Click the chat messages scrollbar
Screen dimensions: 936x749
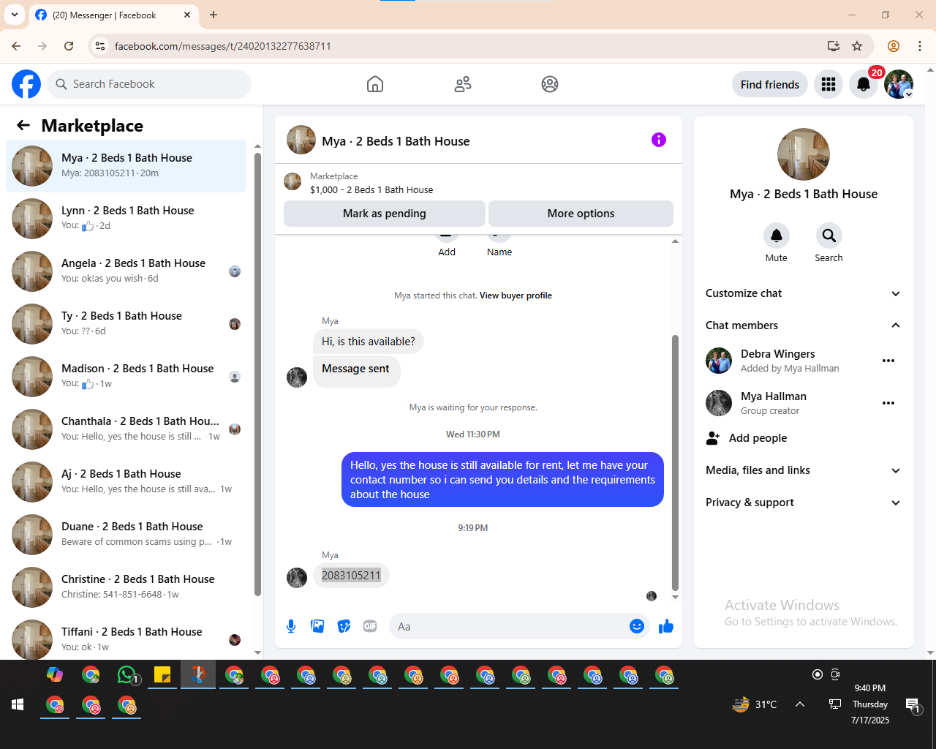point(675,462)
